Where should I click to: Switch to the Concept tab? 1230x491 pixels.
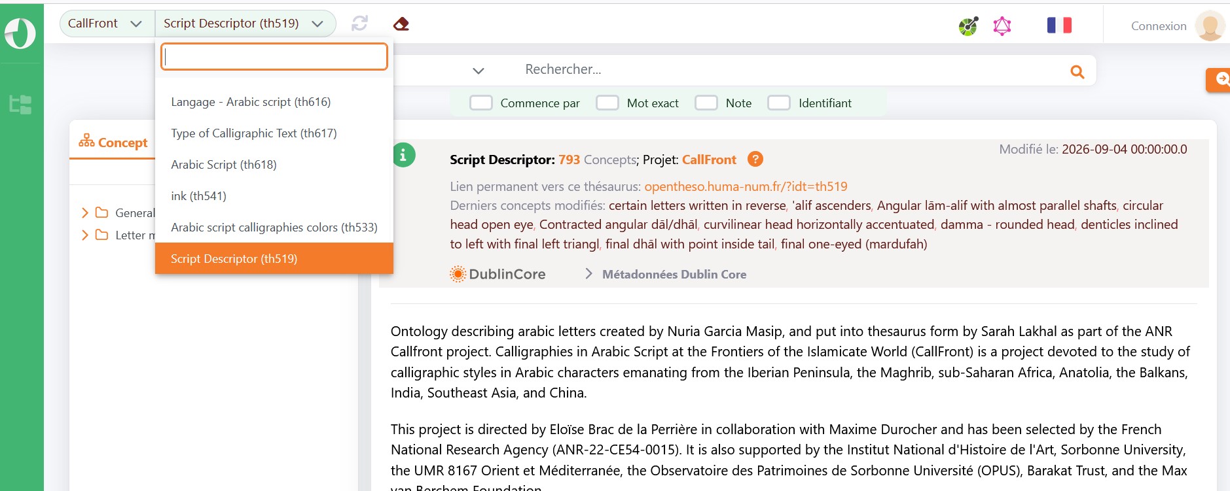tap(113, 143)
